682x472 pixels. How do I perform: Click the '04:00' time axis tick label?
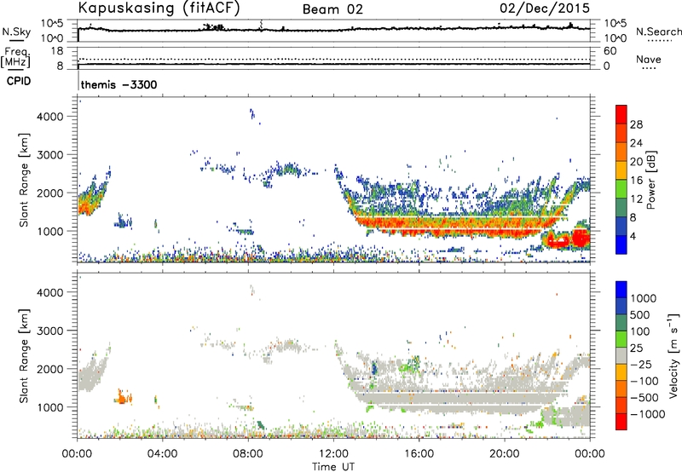(162, 454)
